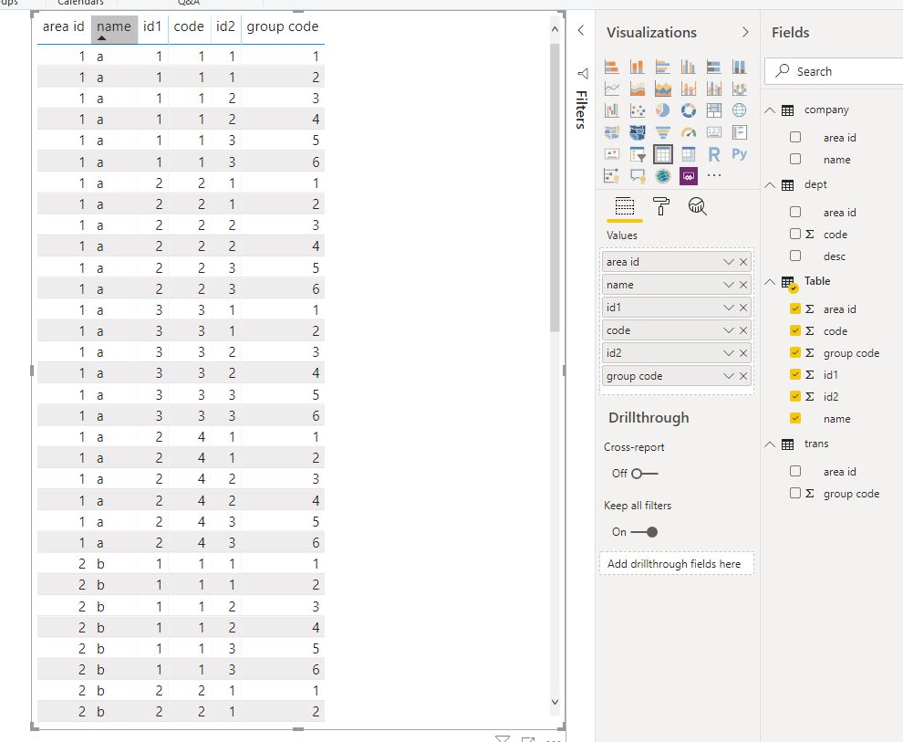Select the key influencers visual
The image size is (903, 742).
click(x=612, y=176)
